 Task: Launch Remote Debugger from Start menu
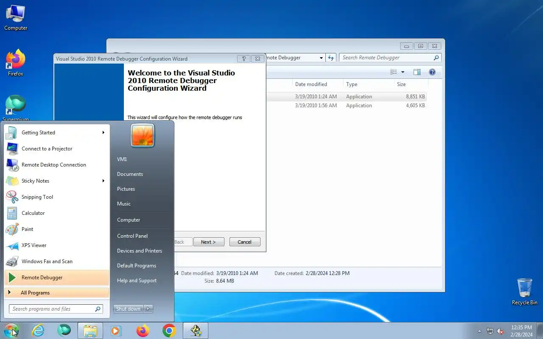(56, 278)
